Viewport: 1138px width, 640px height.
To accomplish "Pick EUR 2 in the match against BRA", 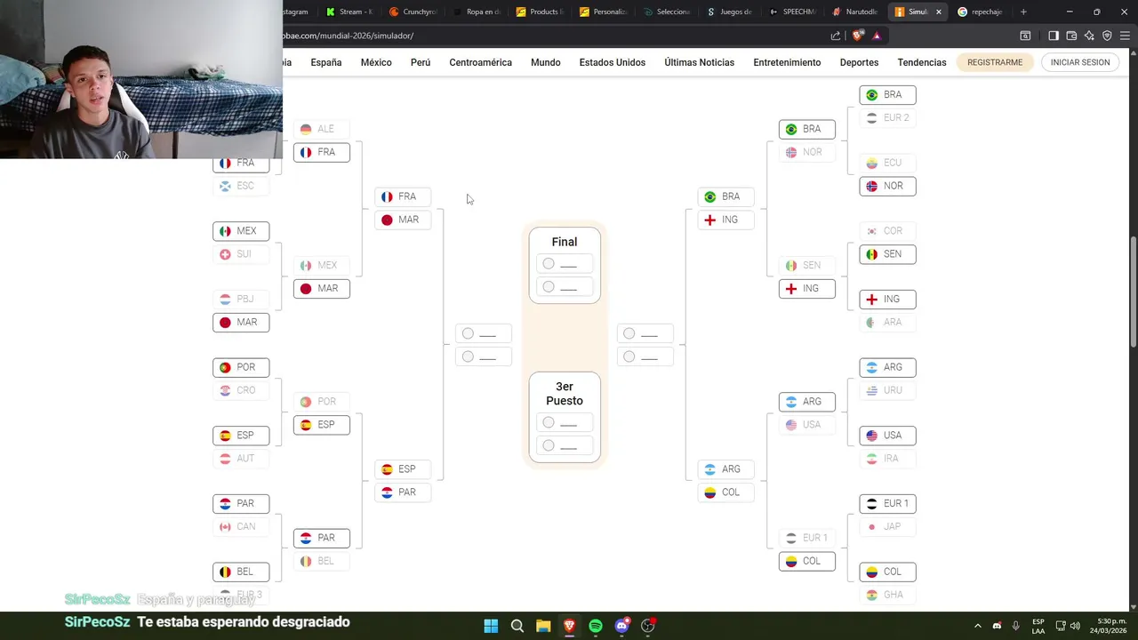I will 887,117.
